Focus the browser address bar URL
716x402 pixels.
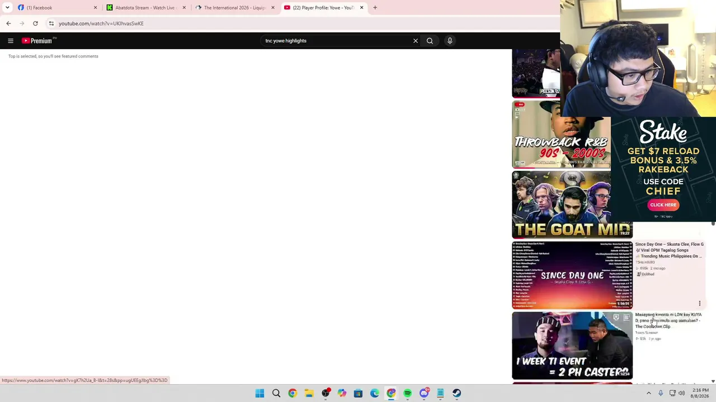point(101,23)
